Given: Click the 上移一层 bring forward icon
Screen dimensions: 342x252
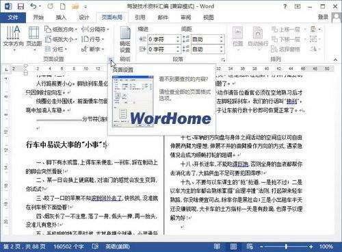Looking at the screenshot, I should (286, 29).
